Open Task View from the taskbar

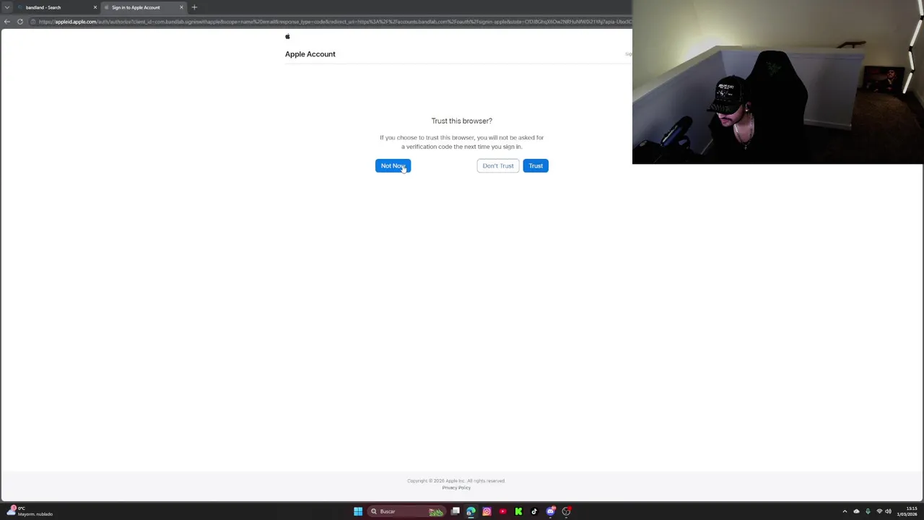point(456,511)
